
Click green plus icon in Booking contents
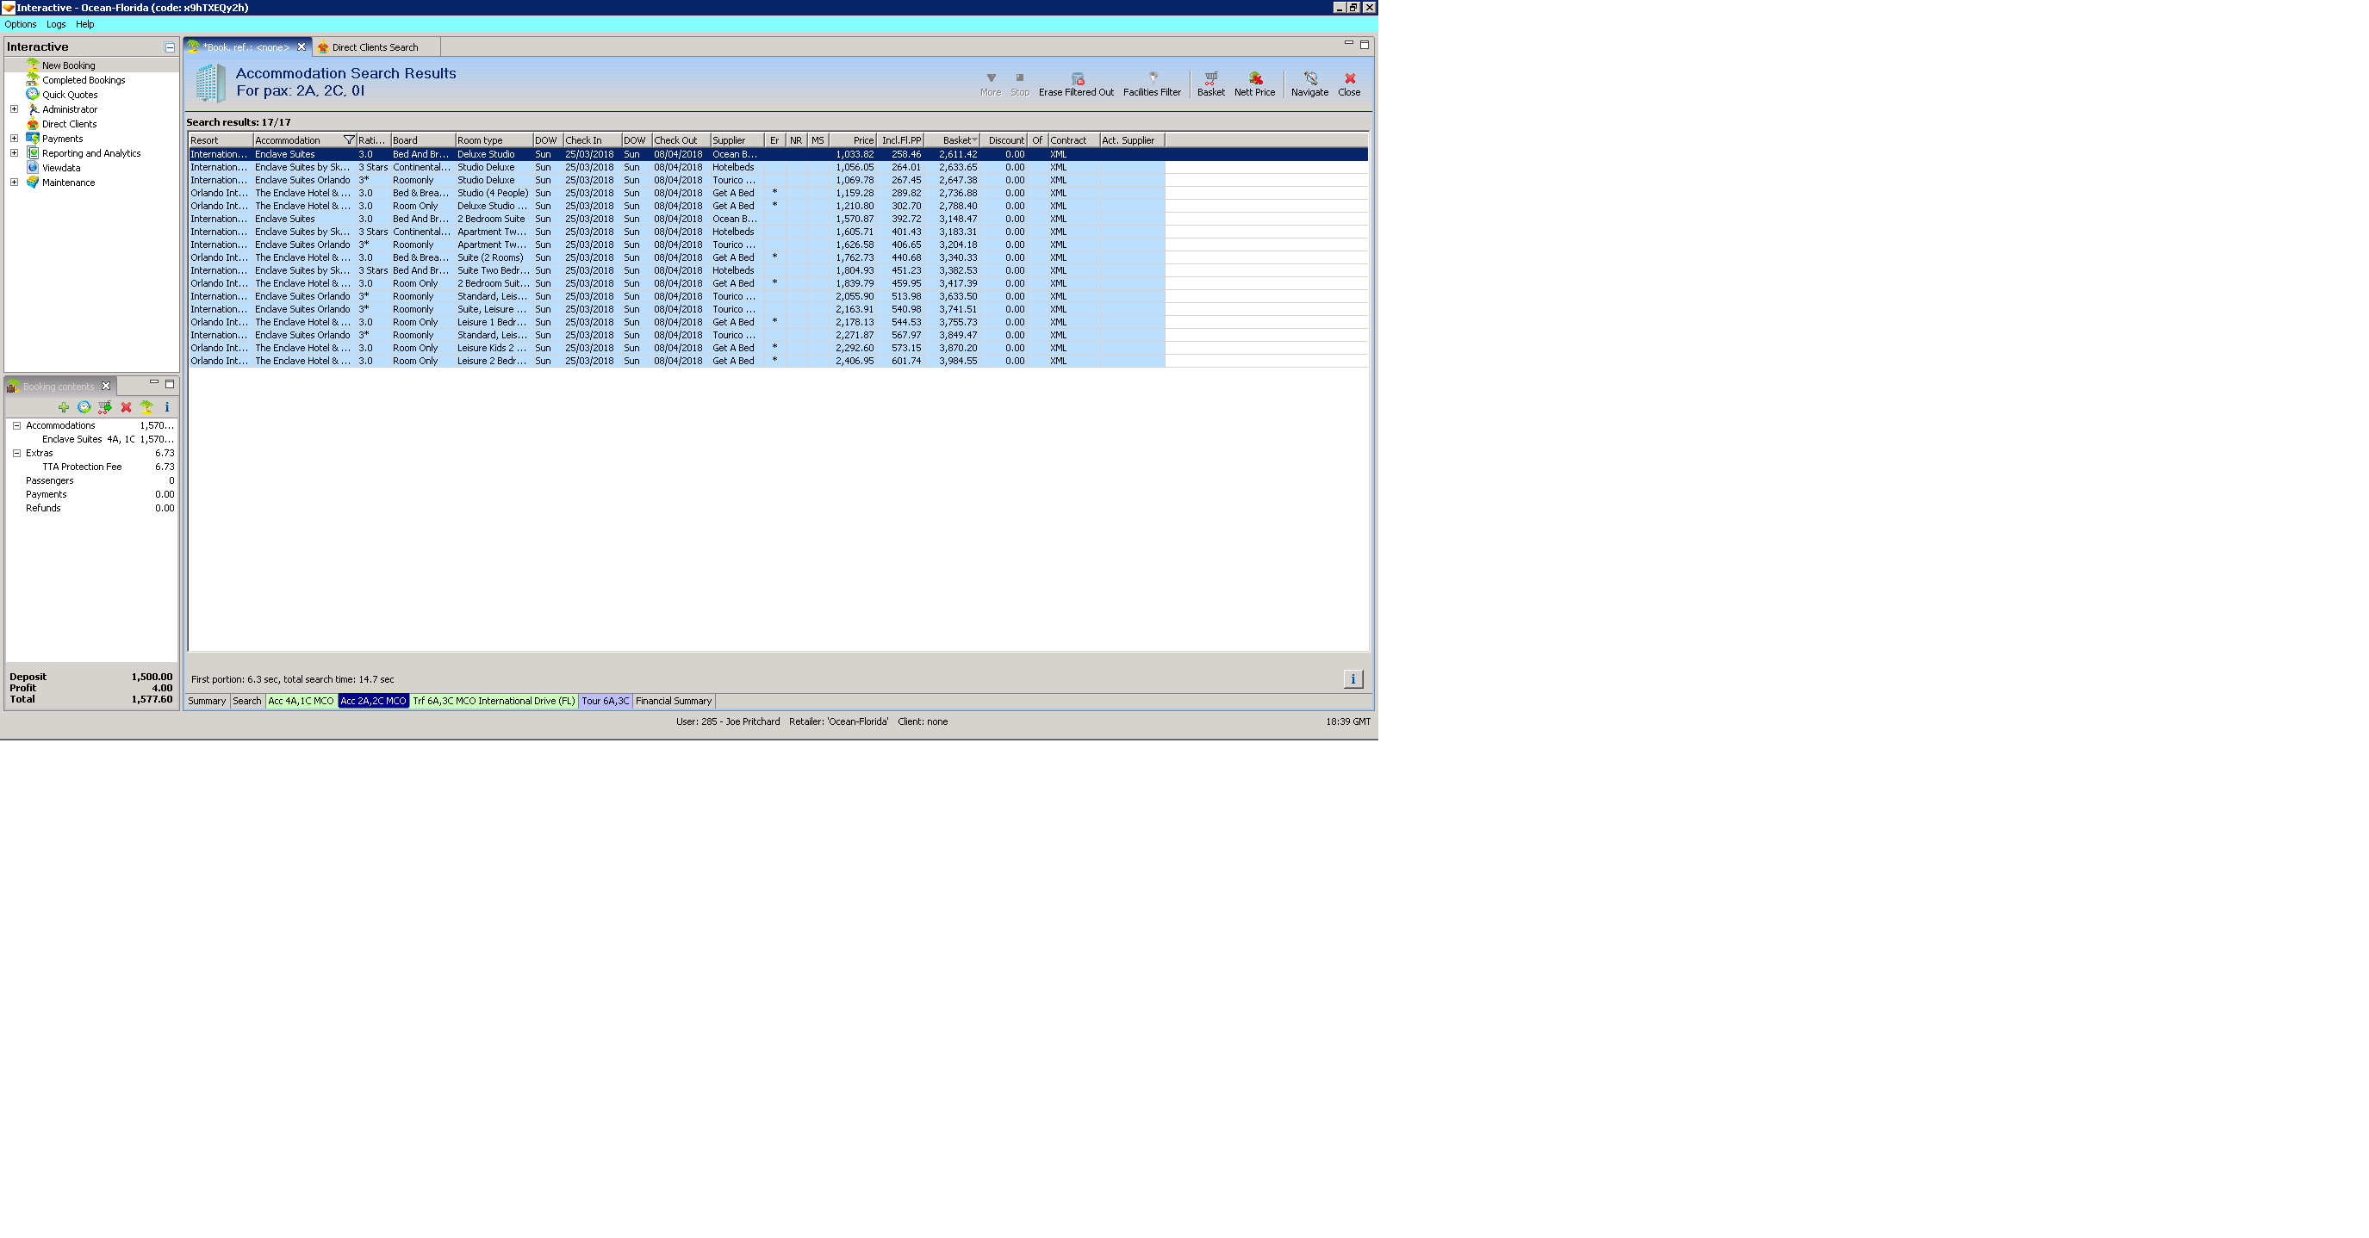(64, 407)
